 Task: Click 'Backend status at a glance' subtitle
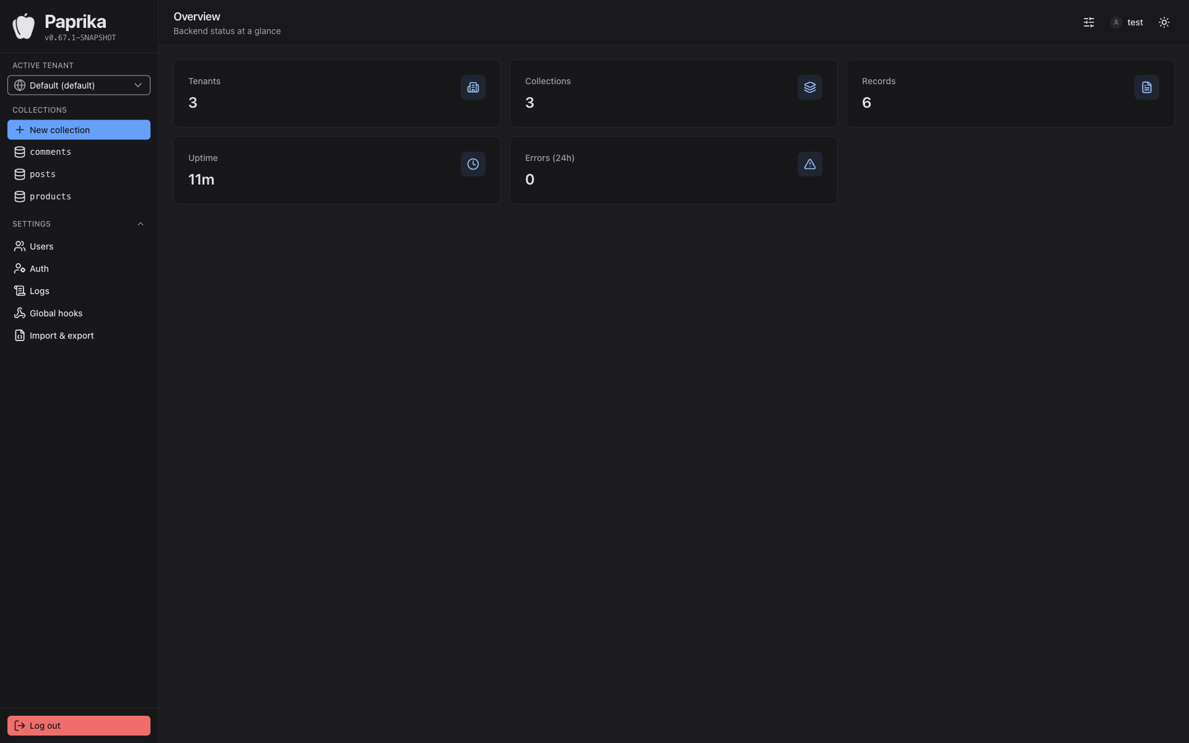coord(227,31)
